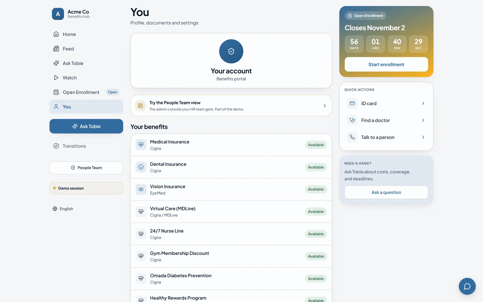This screenshot has width=483, height=302.
Task: Click the Open badge next to Open Enrollment
Action: click(x=113, y=92)
